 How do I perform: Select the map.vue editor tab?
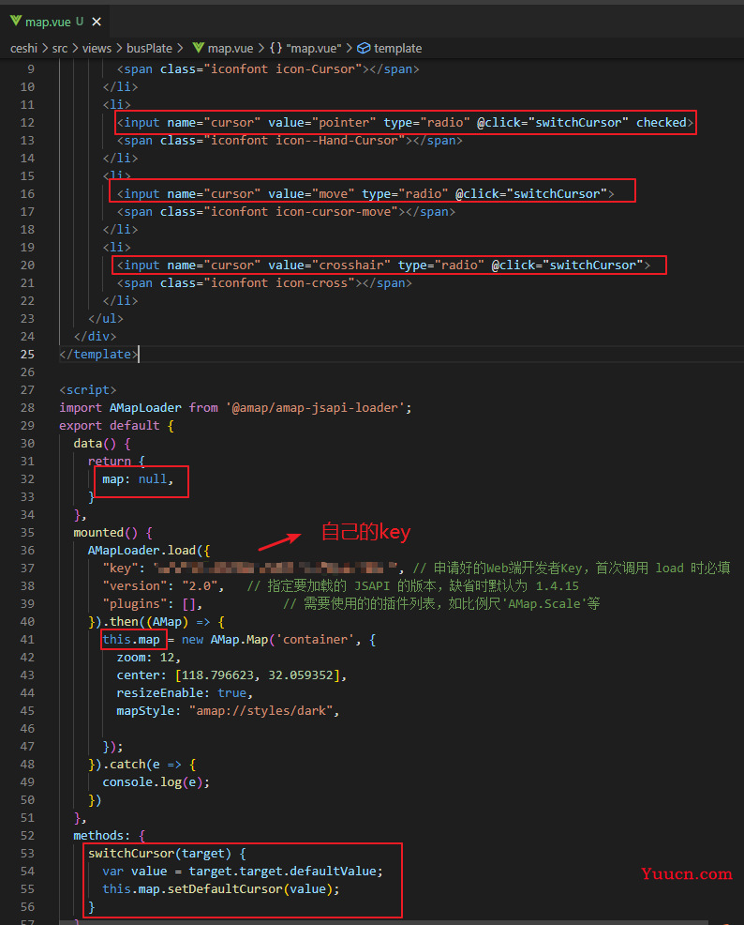(x=56, y=22)
